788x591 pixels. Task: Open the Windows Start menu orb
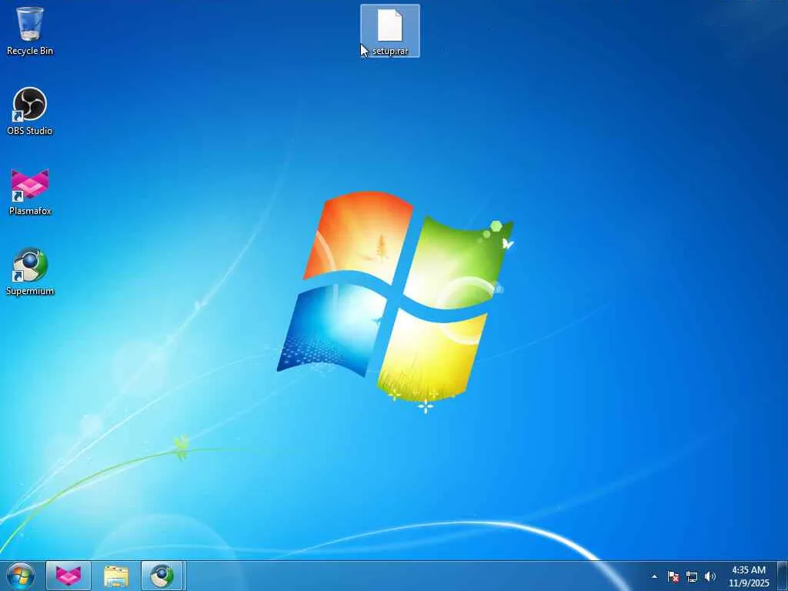21,576
